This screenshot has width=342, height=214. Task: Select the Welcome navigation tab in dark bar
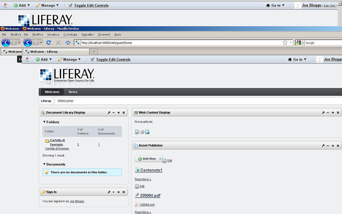(x=52, y=92)
